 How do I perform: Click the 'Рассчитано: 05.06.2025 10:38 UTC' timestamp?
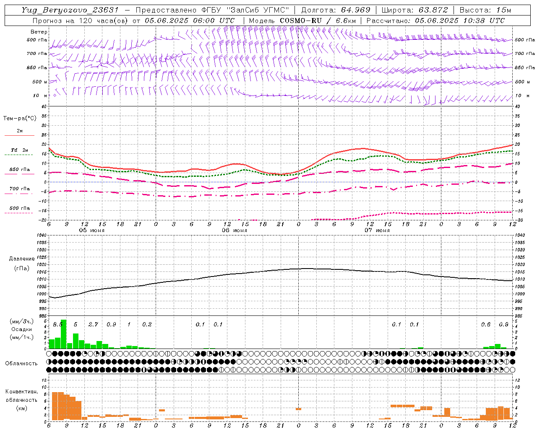pyautogui.click(x=435, y=21)
